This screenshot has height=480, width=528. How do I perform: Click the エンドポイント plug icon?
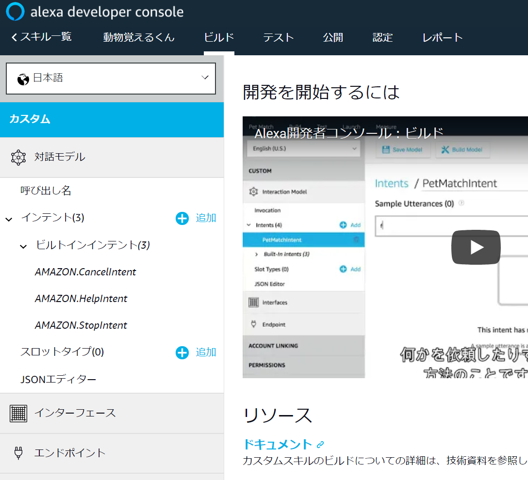click(x=18, y=453)
